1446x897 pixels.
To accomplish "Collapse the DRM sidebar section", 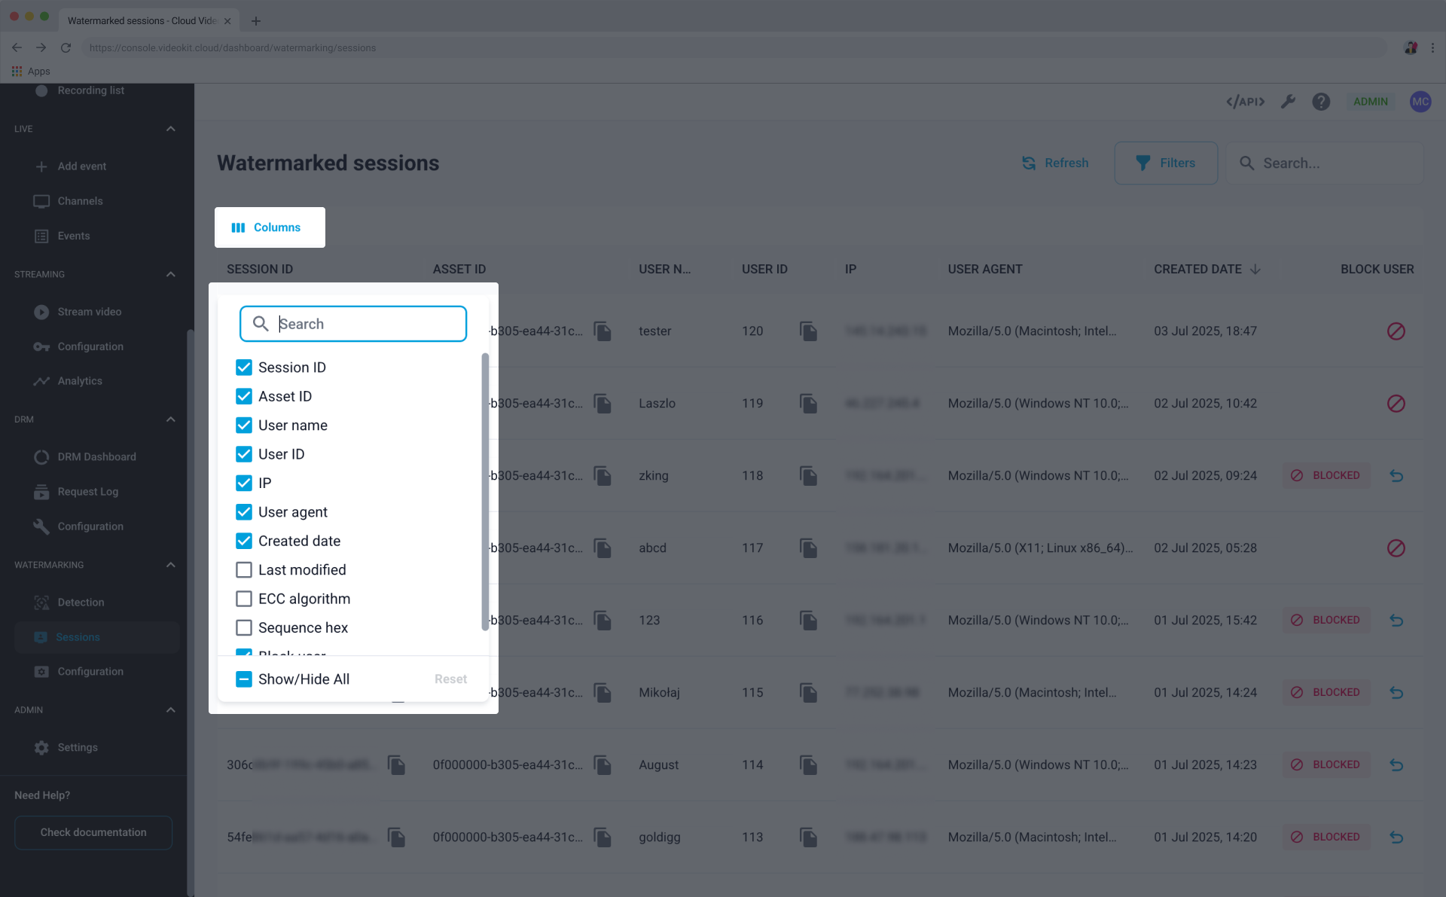I will (171, 420).
